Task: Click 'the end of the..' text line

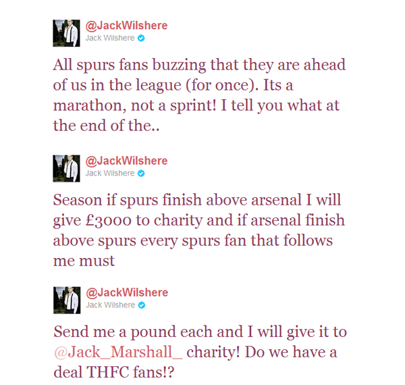Action: coord(107,126)
